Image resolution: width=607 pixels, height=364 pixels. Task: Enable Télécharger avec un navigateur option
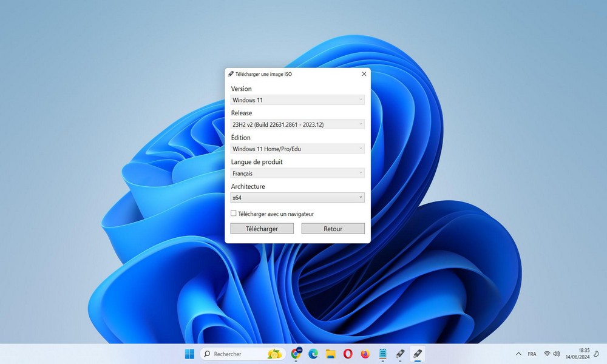[233, 214]
